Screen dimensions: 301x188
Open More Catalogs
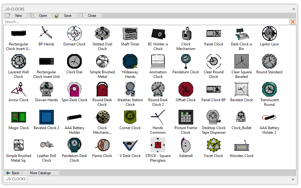tap(40, 173)
